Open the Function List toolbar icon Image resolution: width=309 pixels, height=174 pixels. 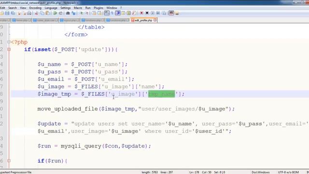pos(134,13)
